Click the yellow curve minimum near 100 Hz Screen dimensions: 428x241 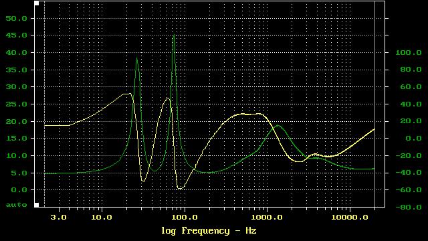coord(180,188)
